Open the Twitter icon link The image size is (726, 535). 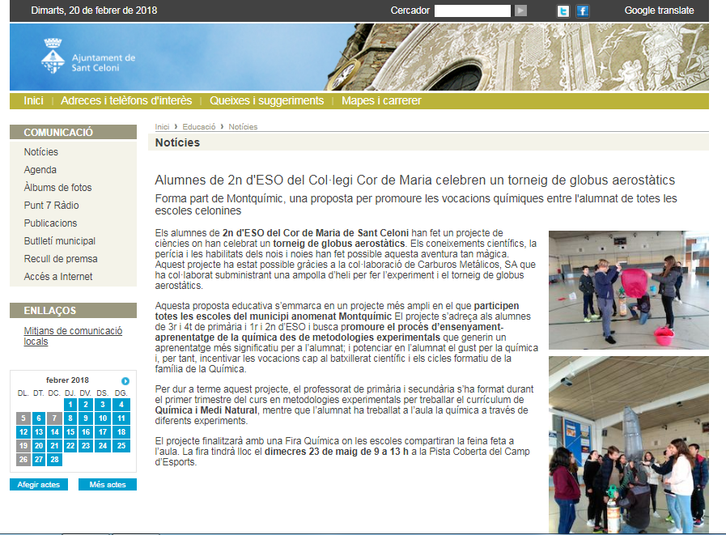click(563, 11)
